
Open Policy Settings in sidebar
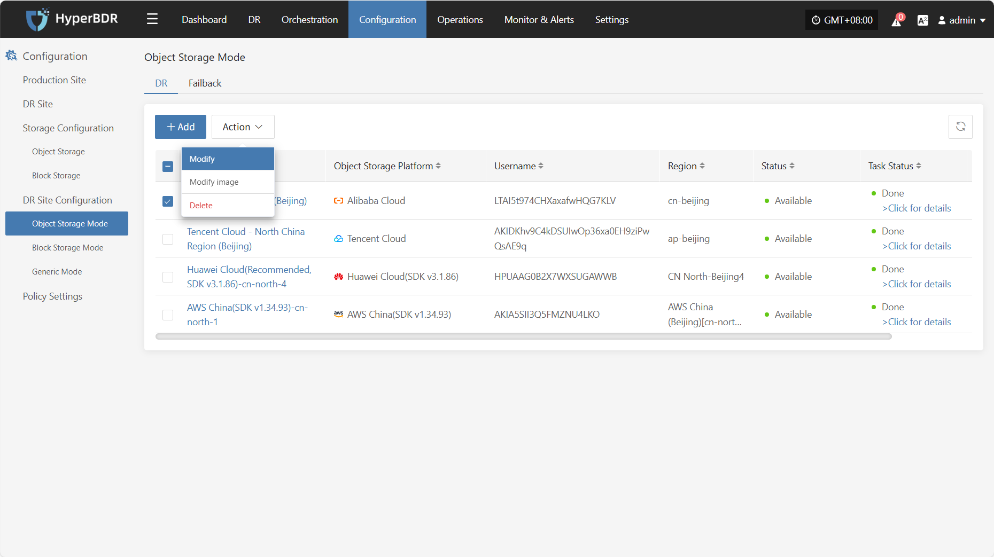click(x=52, y=296)
